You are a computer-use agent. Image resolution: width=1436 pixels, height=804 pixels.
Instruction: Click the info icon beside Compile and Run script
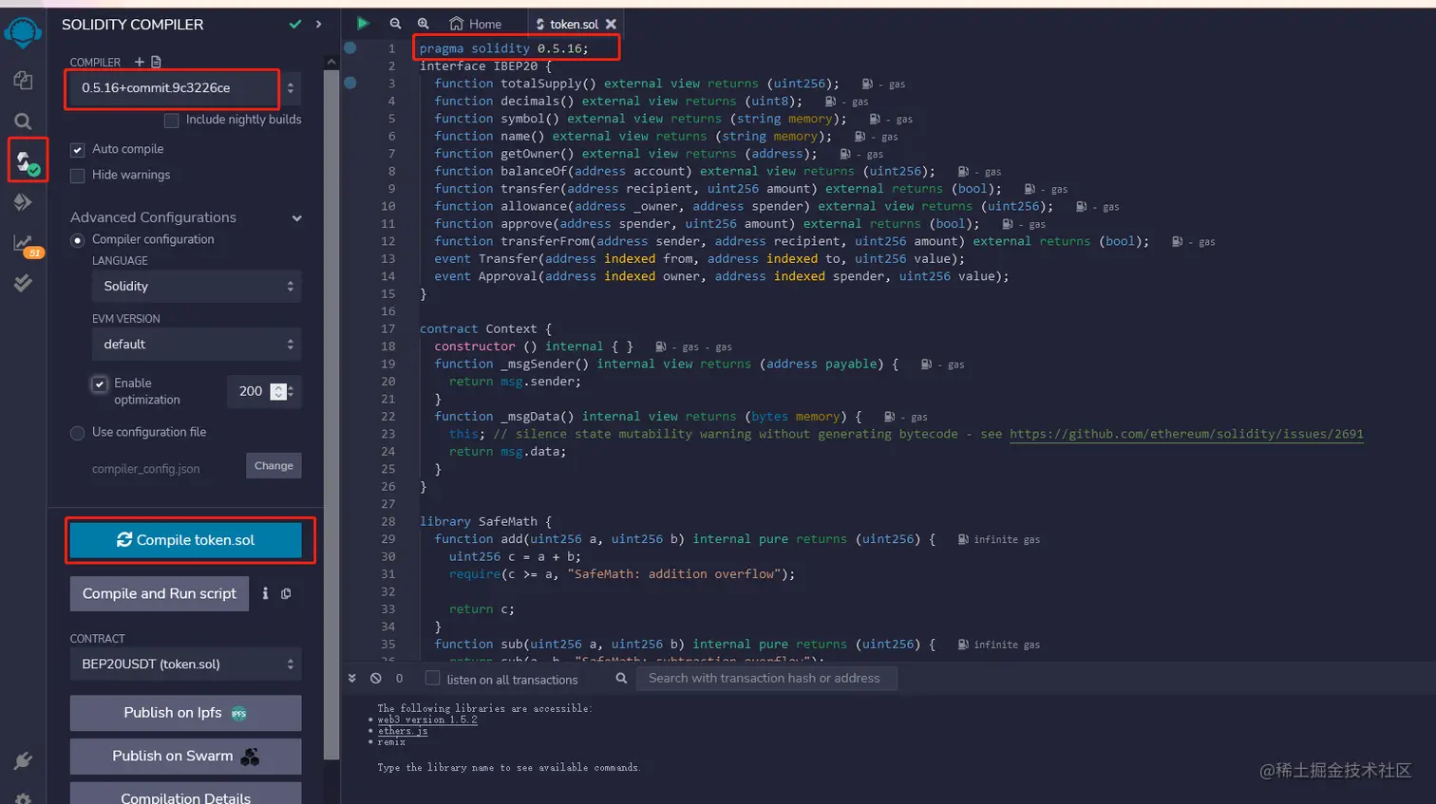(x=265, y=593)
